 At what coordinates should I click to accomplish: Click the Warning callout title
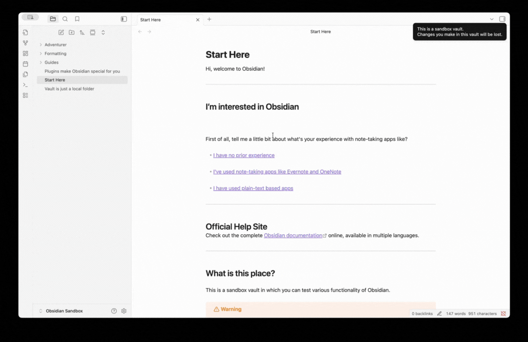[x=231, y=309]
